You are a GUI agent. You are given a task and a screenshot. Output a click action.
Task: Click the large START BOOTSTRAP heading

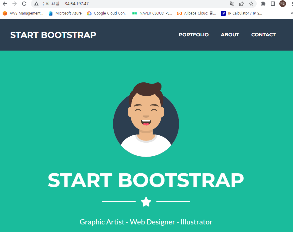[146, 180]
